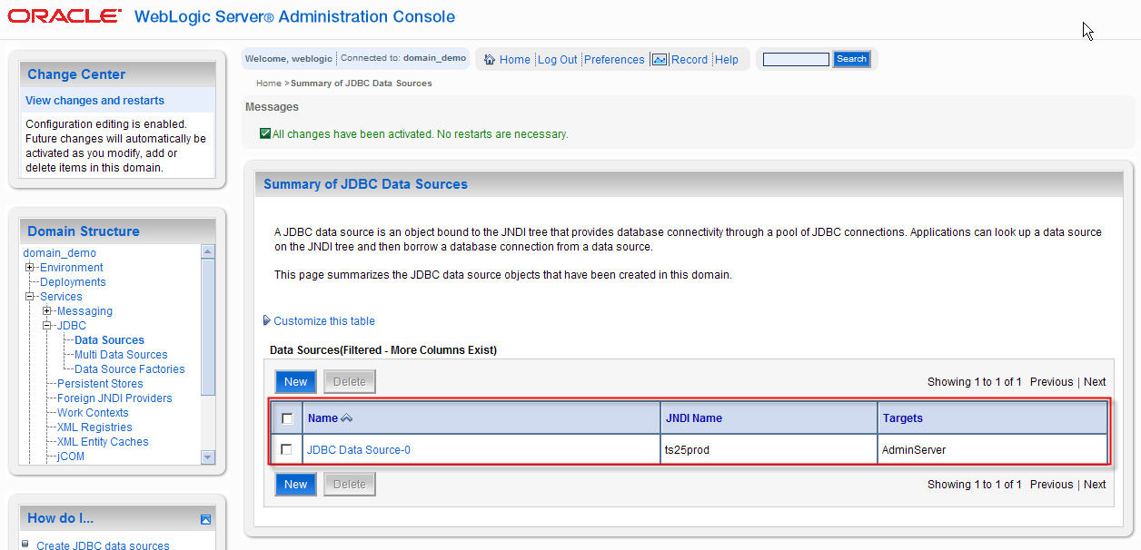Click into the search input field

pyautogui.click(x=796, y=59)
